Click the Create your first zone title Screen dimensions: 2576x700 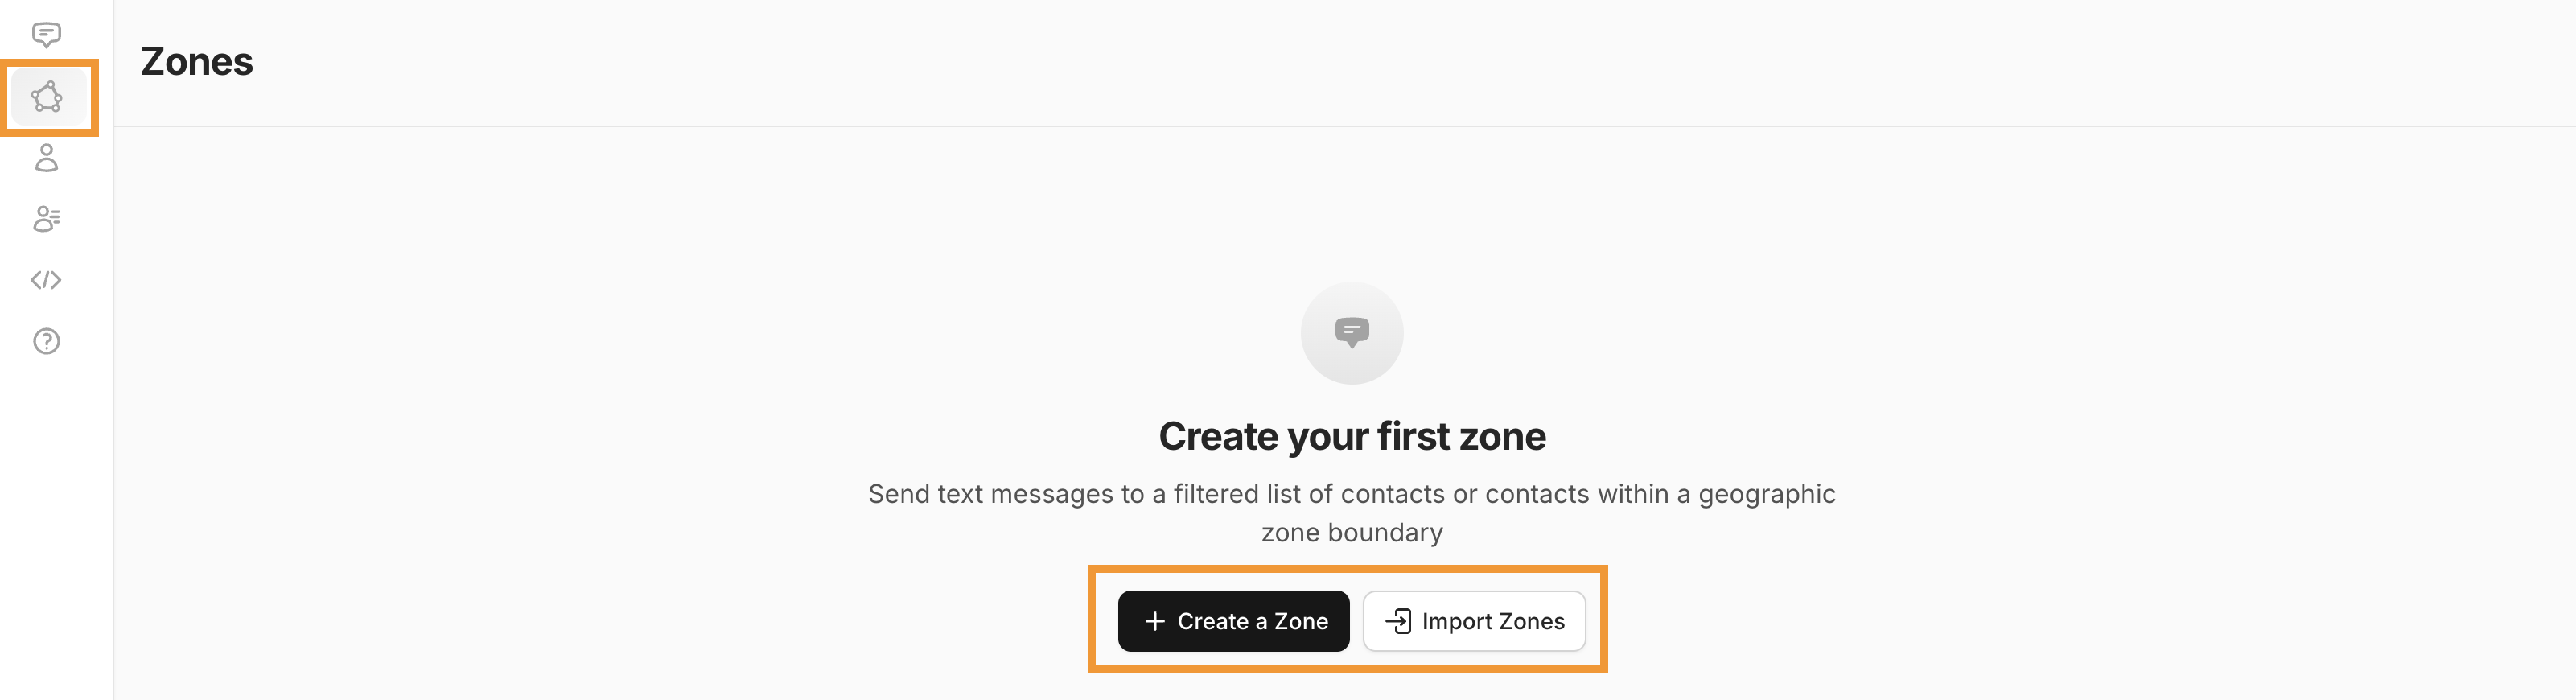1352,436
